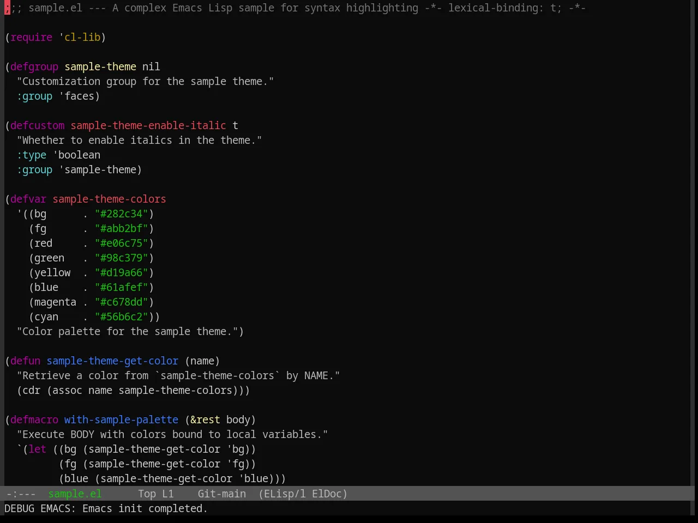Viewport: 698px width, 523px height.
Task: Click the 'defun' keyword
Action: [25, 361]
